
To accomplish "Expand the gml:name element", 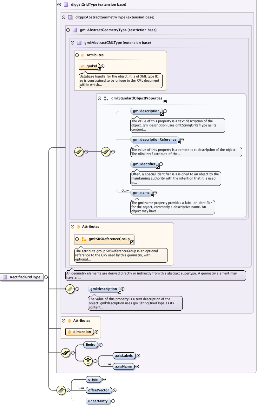I will point(155,193).
